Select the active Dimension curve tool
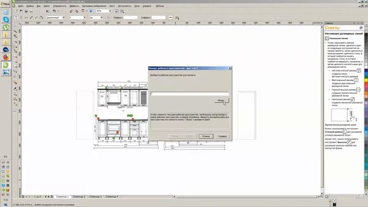The height and width of the screenshot is (207, 368). (16, 46)
